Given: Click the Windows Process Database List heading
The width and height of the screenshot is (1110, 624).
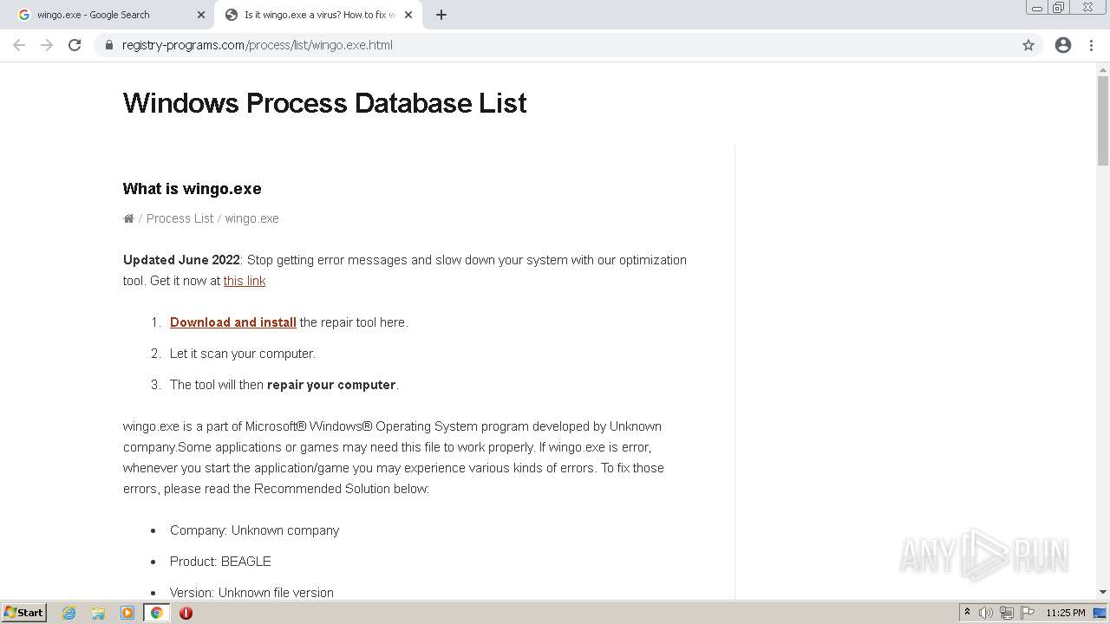Looking at the screenshot, I should [325, 103].
